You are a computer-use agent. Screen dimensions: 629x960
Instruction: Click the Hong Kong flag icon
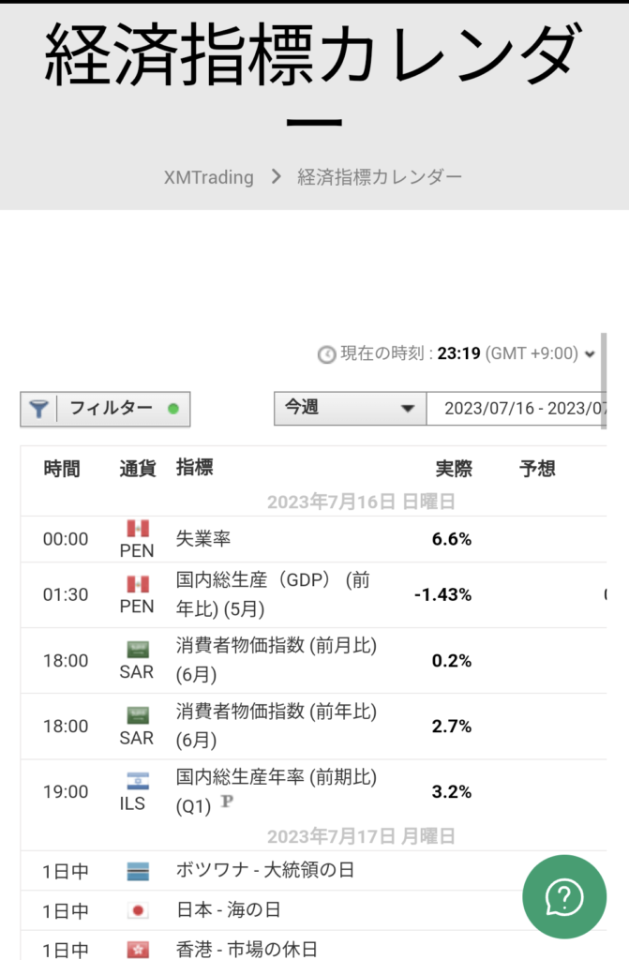pos(138,950)
